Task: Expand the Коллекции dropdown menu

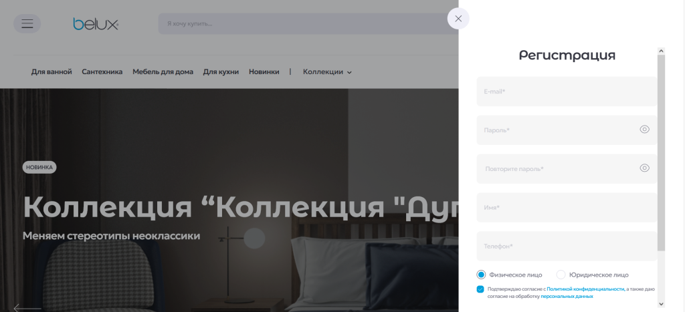Action: point(327,72)
